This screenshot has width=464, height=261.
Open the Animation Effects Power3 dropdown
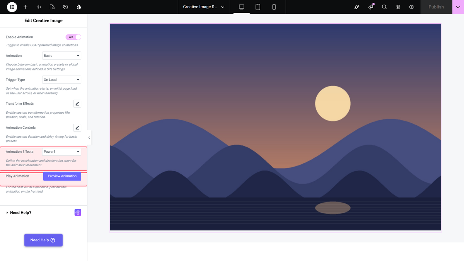click(x=61, y=152)
